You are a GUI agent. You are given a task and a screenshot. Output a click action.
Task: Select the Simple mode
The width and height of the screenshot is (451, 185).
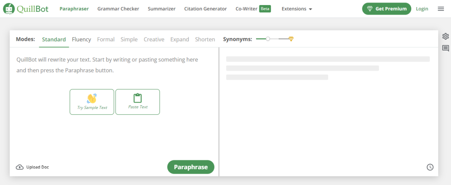(129, 39)
